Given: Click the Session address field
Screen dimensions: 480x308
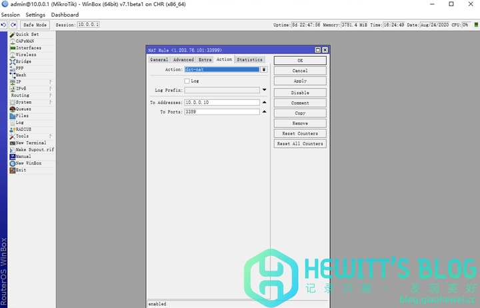Looking at the screenshot, I should tap(88, 25).
